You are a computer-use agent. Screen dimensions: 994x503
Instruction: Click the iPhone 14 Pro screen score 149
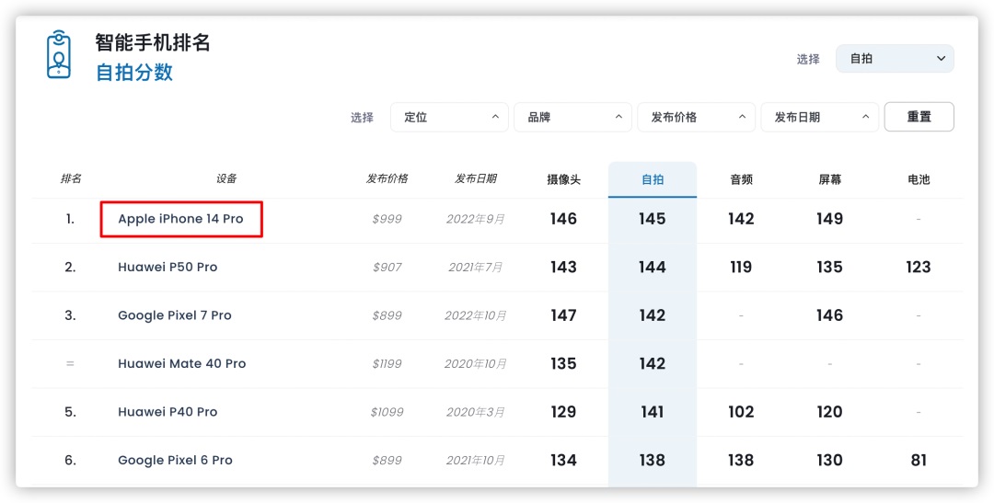pyautogui.click(x=830, y=219)
